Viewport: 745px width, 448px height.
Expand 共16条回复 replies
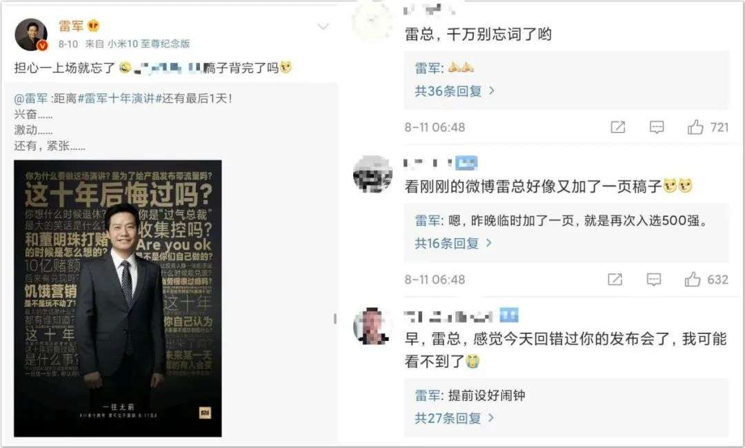[x=453, y=243]
